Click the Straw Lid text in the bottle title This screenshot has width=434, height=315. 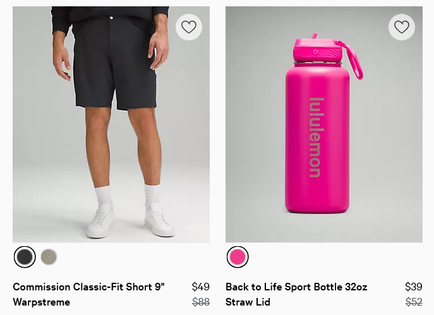pos(248,302)
